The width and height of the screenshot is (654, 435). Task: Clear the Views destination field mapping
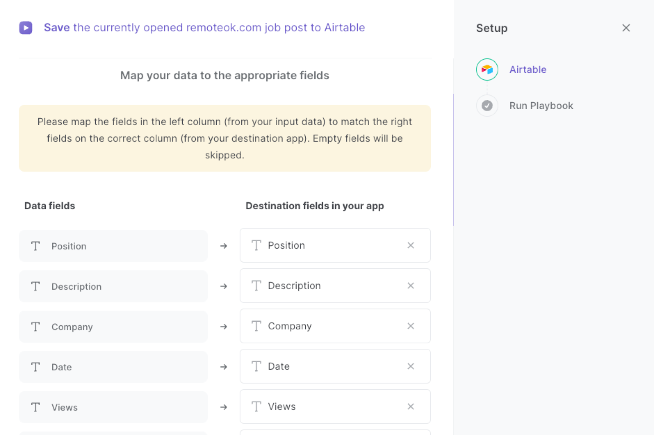410,406
